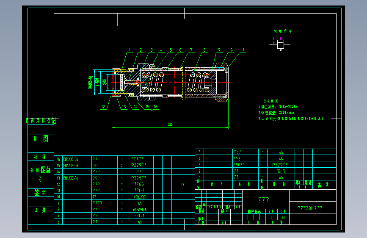Viewport: 367px width, 238px height.
Task: Click '?????' material cell in row 16
Action: coord(138,159)
